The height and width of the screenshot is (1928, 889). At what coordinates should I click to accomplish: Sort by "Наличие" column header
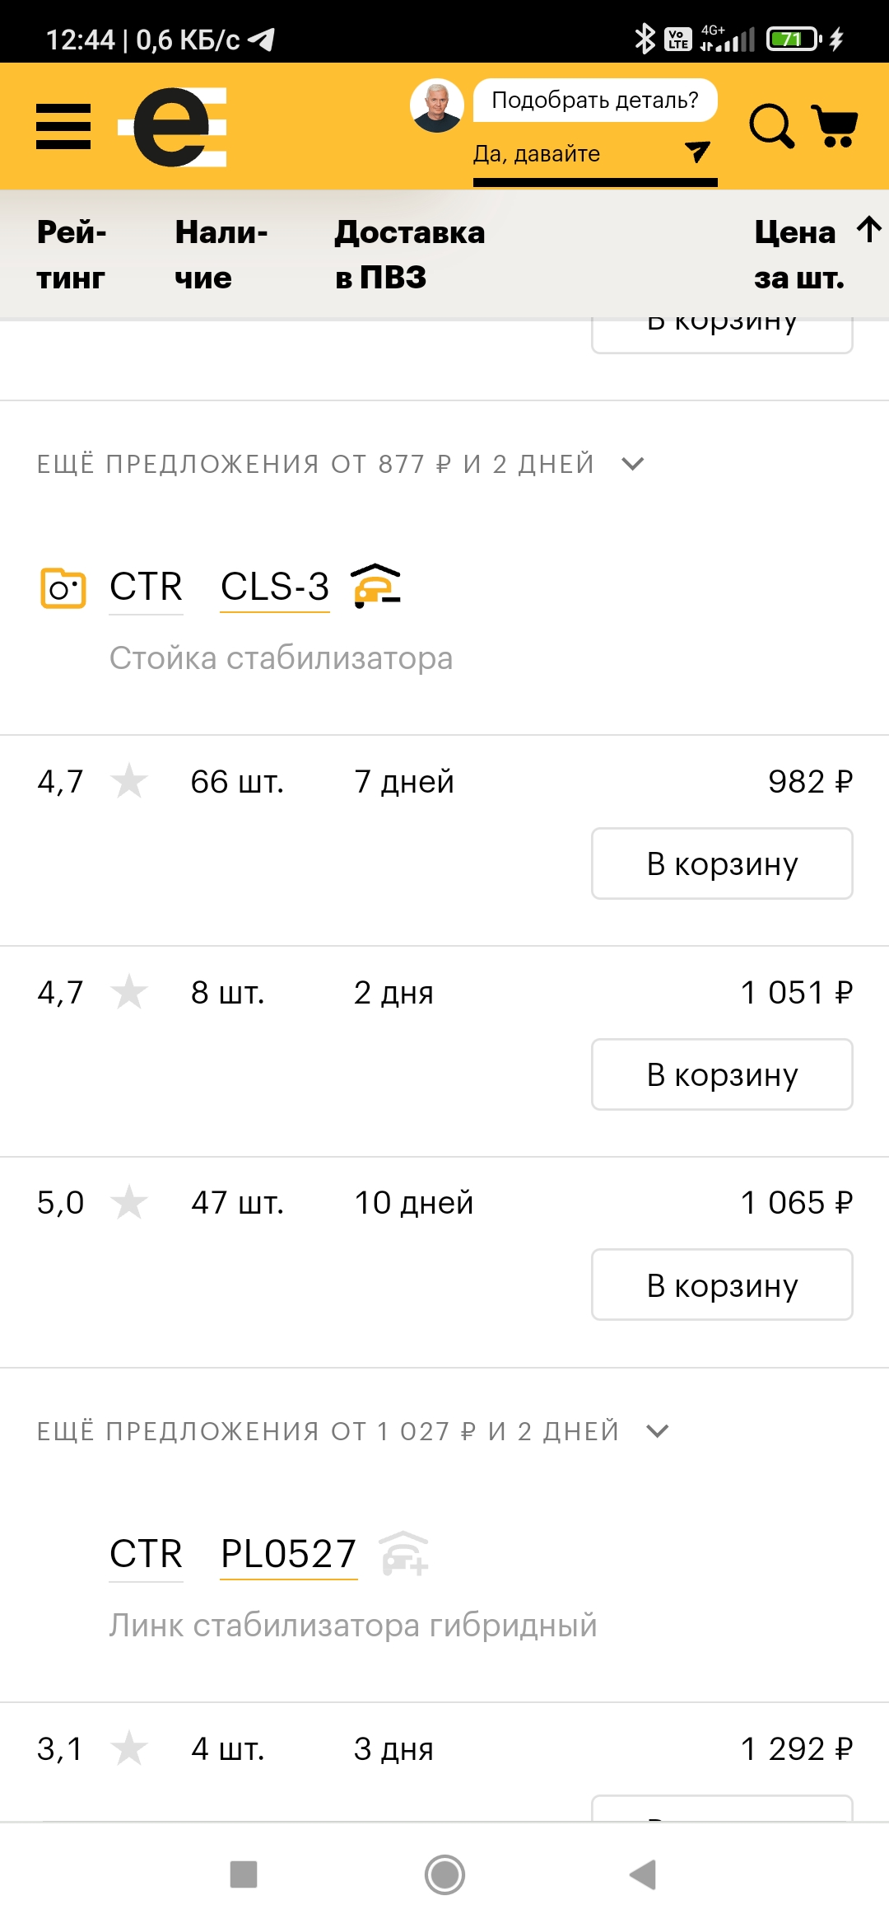click(x=221, y=255)
